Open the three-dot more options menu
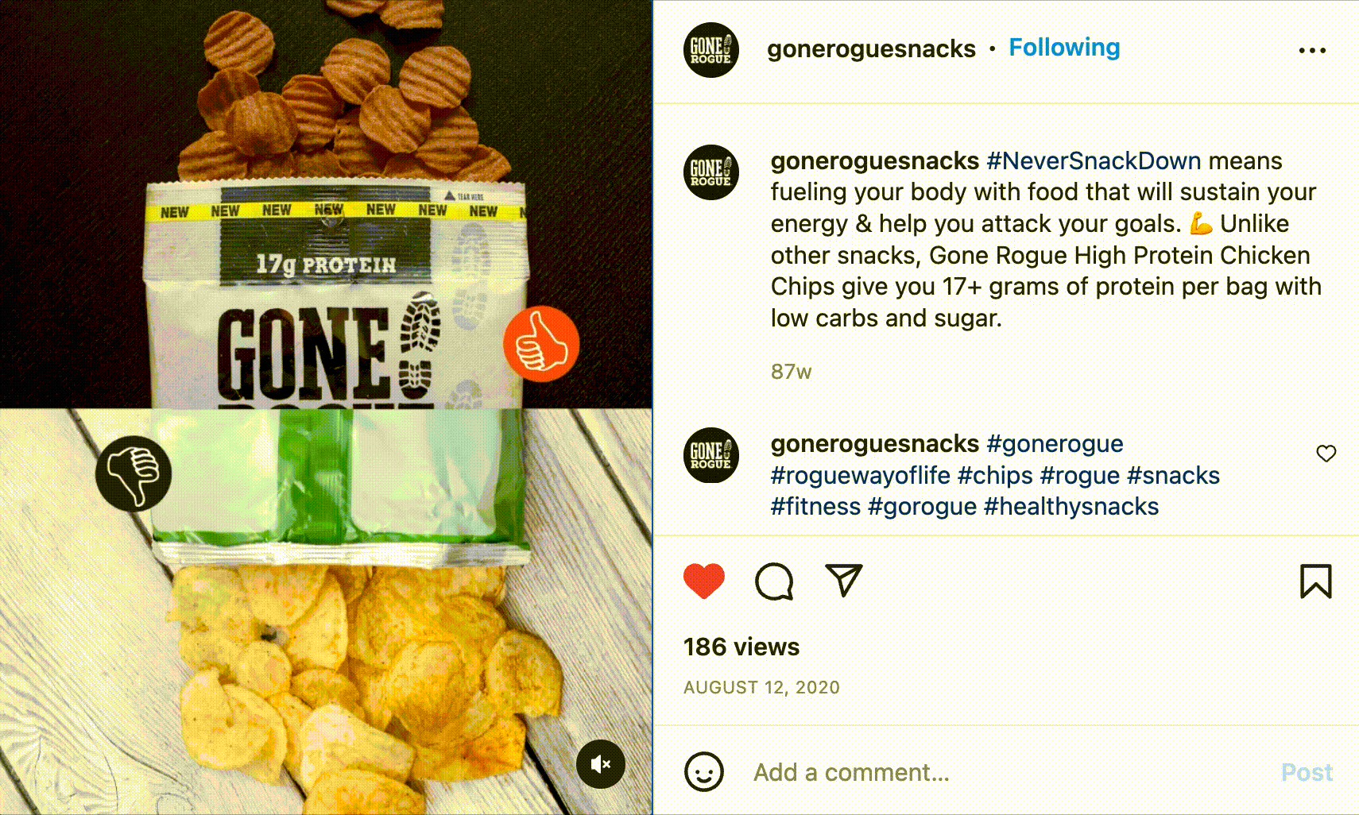The height and width of the screenshot is (815, 1359). (1312, 50)
